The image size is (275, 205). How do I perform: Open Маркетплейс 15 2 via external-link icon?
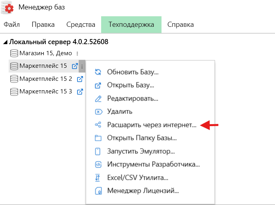coord(80,79)
